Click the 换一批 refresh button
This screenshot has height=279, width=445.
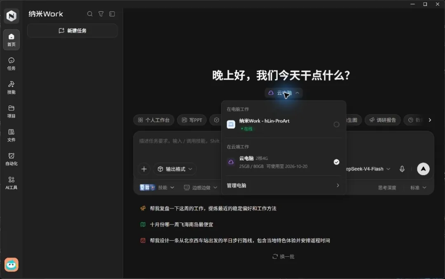[x=283, y=257]
